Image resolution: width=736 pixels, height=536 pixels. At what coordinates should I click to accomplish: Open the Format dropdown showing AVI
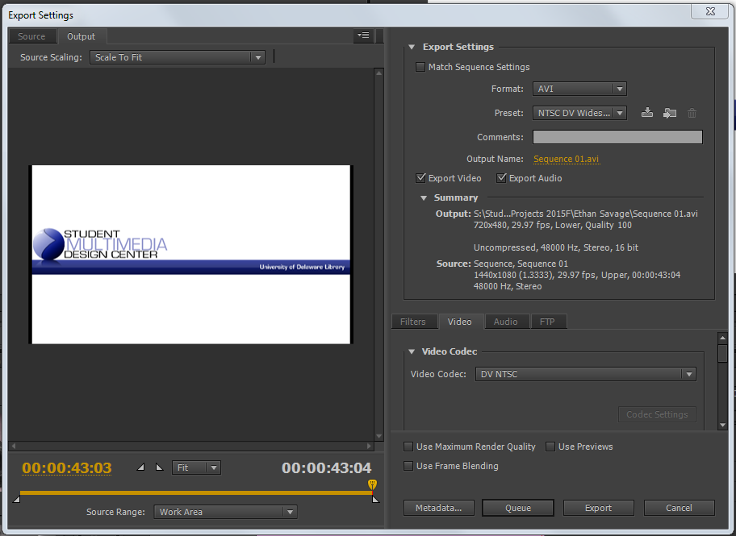579,89
